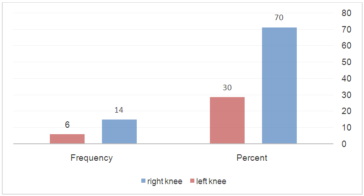This screenshot has height=196, width=364.
Task: Click the red left knee Percent bar
Action: pyautogui.click(x=227, y=120)
